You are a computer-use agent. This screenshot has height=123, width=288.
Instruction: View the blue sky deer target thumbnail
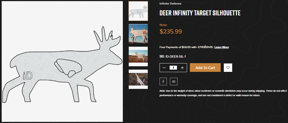pos(138,34)
